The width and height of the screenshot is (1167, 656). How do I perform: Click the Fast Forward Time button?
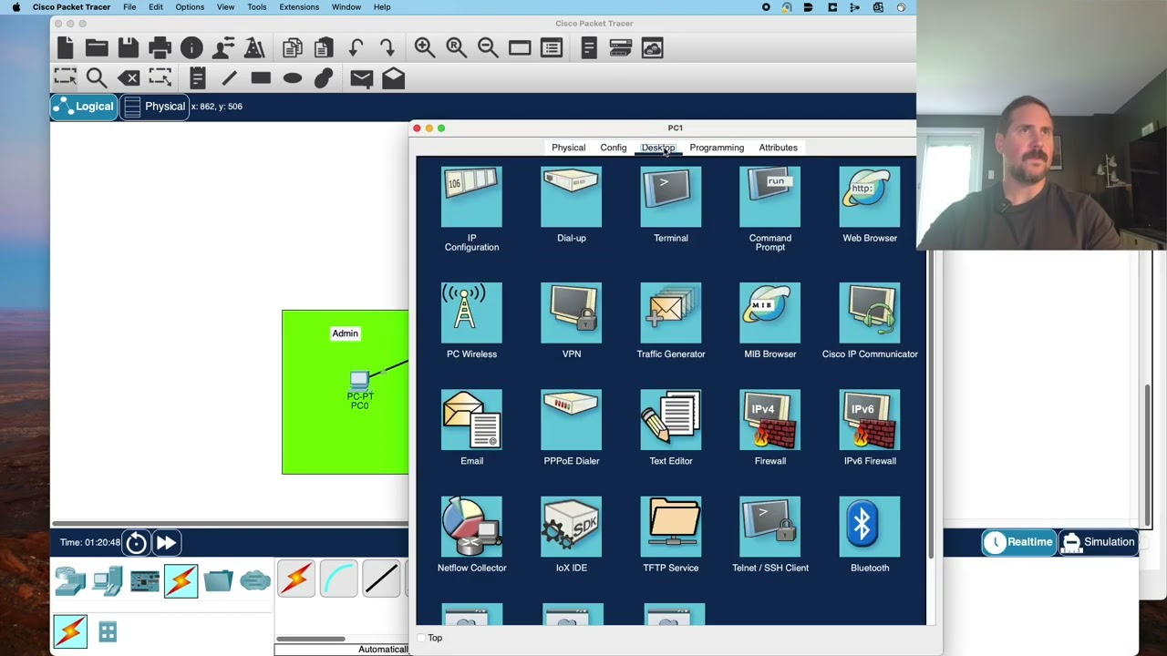click(166, 543)
